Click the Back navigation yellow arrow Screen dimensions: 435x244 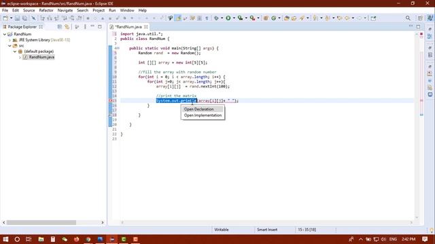(x=347, y=18)
